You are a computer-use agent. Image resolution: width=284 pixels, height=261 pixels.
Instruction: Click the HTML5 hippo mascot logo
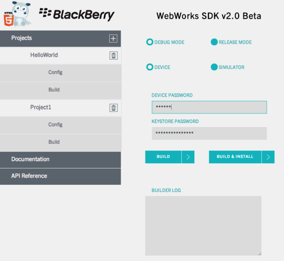[x=17, y=14]
